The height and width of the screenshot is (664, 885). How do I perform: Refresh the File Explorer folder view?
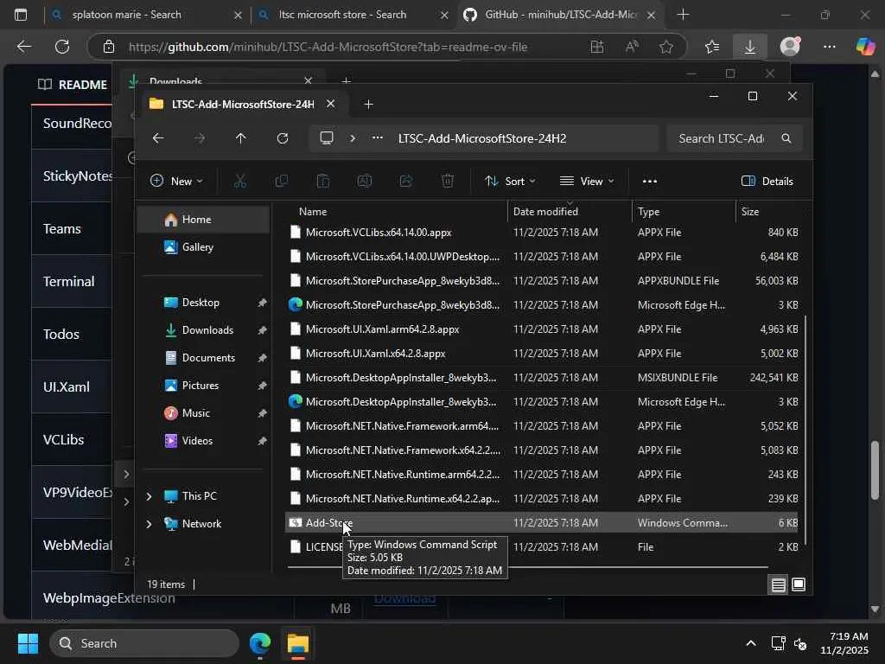click(283, 138)
